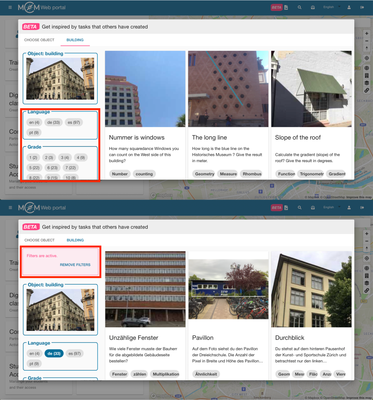
Task: Click chain link map icon, lower screenshot
Action: [x=367, y=291]
